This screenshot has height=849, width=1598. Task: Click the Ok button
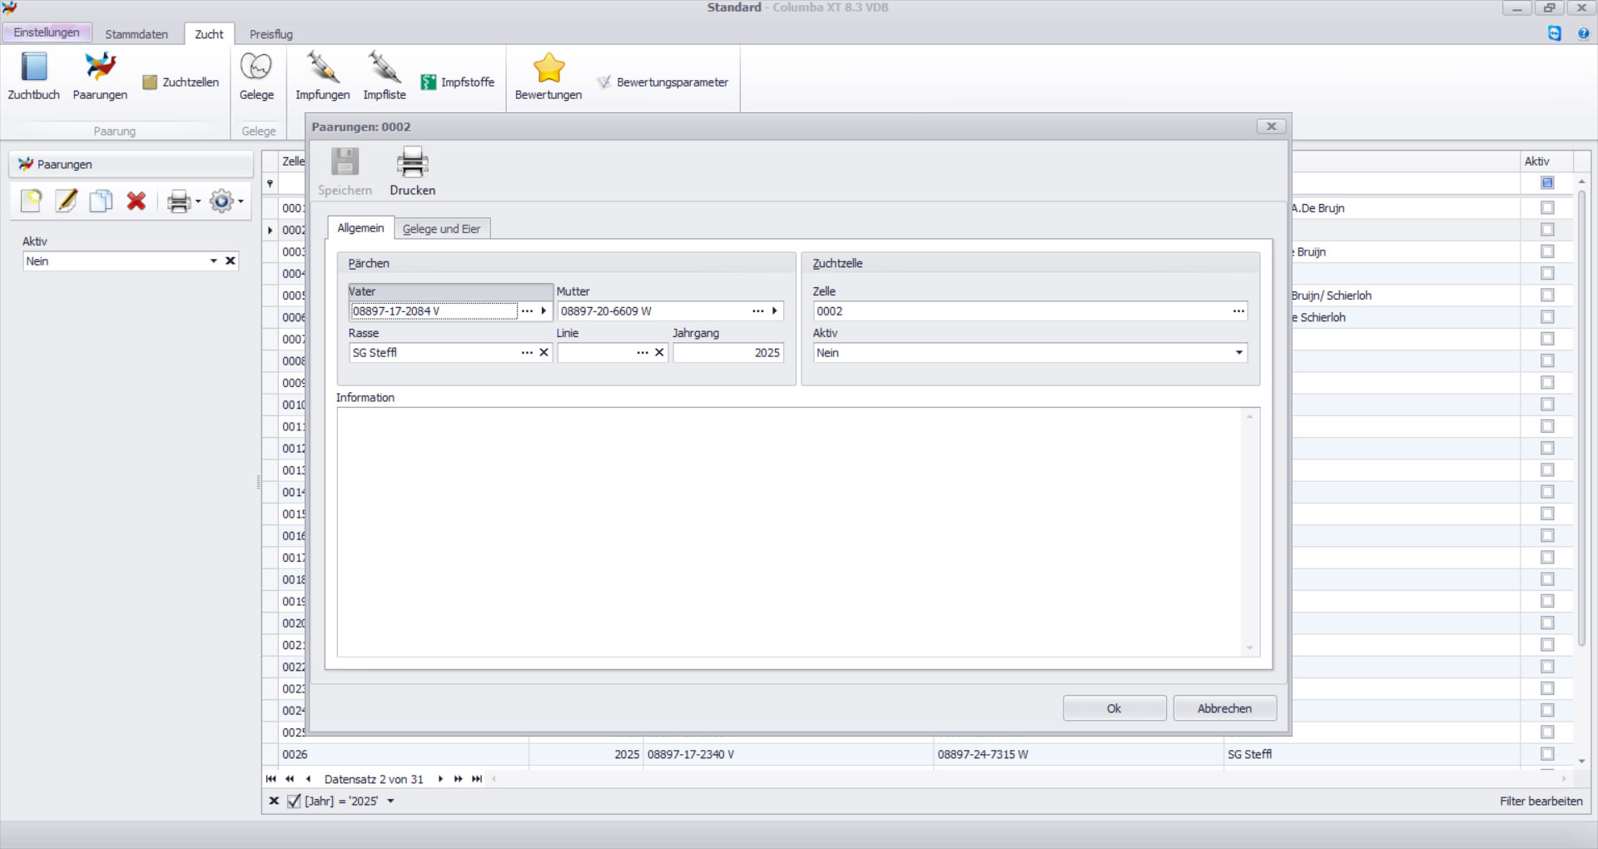click(x=1114, y=708)
